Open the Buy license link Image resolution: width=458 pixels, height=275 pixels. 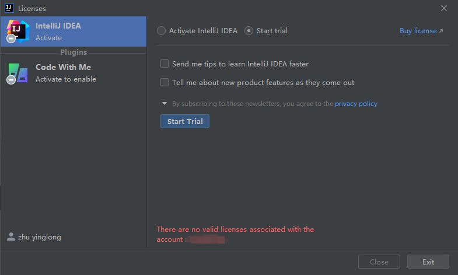point(418,31)
